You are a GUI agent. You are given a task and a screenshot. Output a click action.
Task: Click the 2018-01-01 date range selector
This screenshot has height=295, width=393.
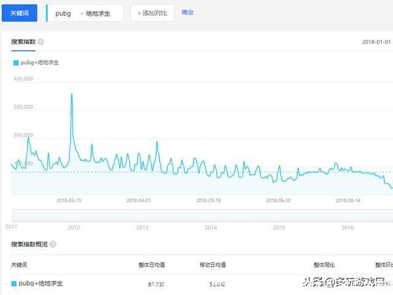tap(377, 42)
